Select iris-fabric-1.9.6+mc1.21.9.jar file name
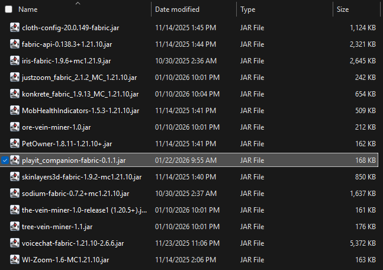Screen dimensions: 383x270 [x=66, y=61]
